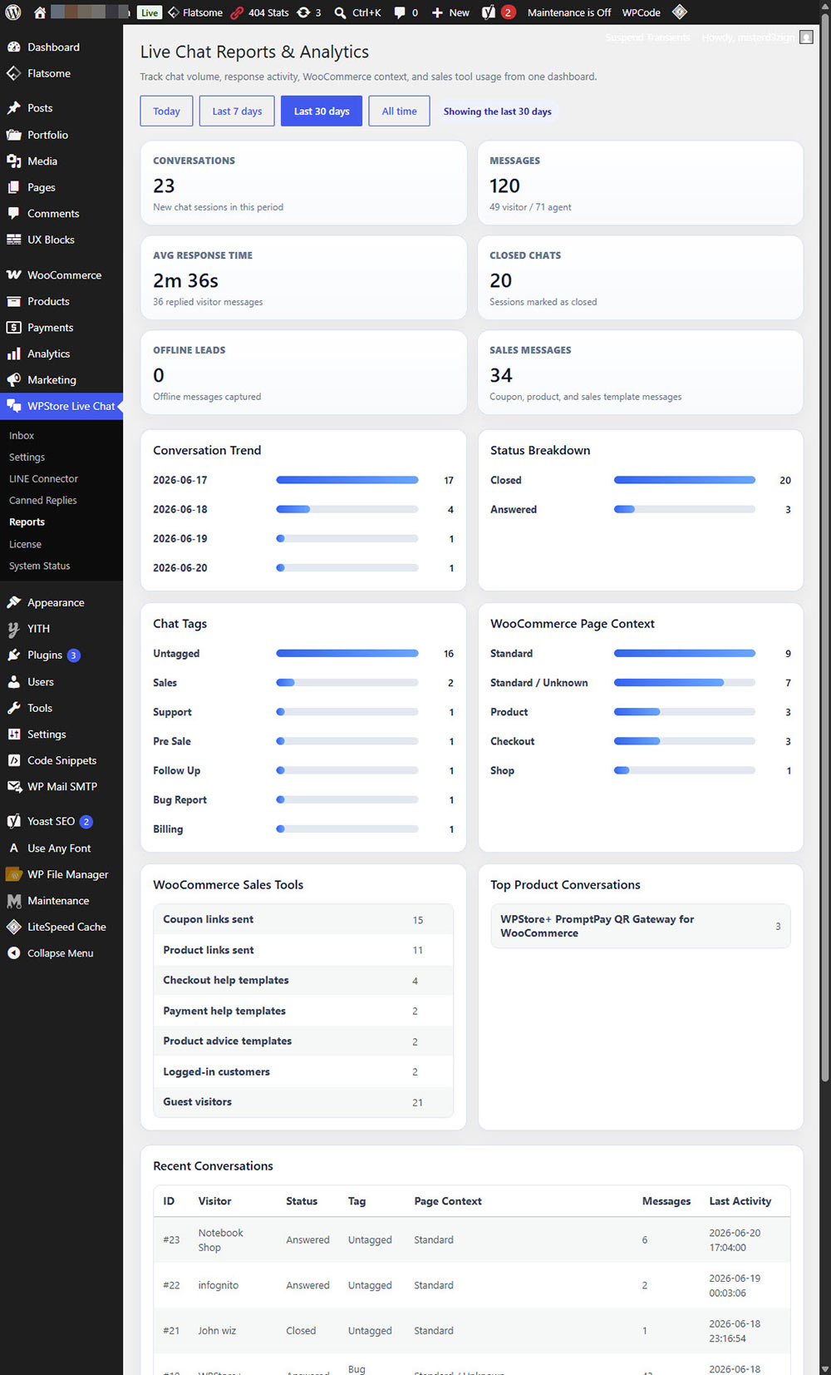The width and height of the screenshot is (831, 1375).
Task: Open Comments in the sidebar
Action: click(x=61, y=213)
